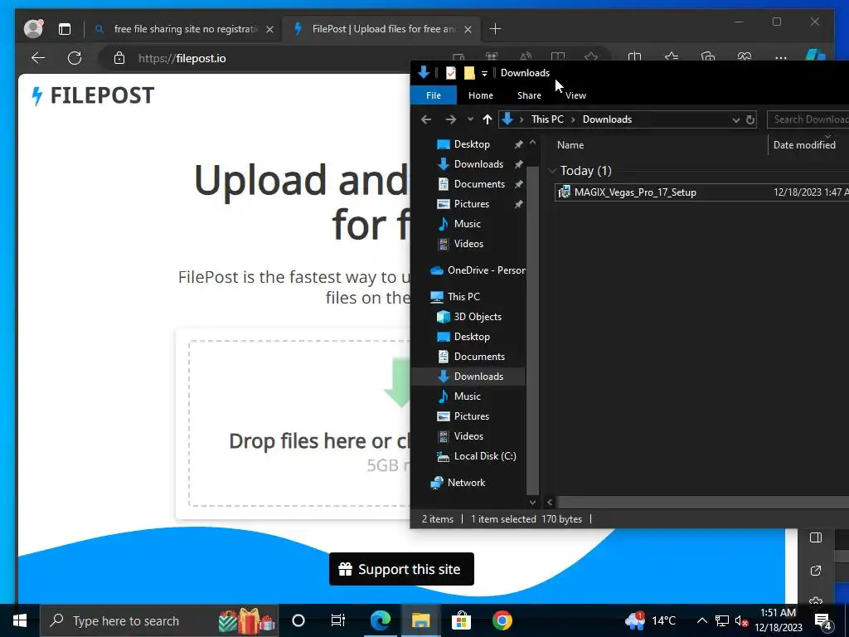
Task: Open a new Edge tab
Action: tap(495, 29)
